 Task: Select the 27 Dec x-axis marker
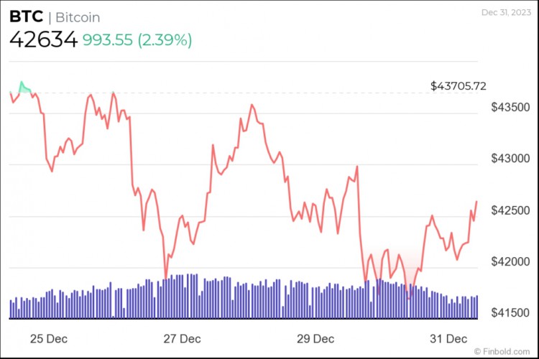coord(183,339)
